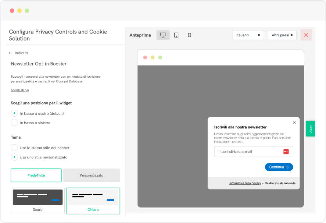Open the 'Altri paesi' country dropdown

(282, 35)
